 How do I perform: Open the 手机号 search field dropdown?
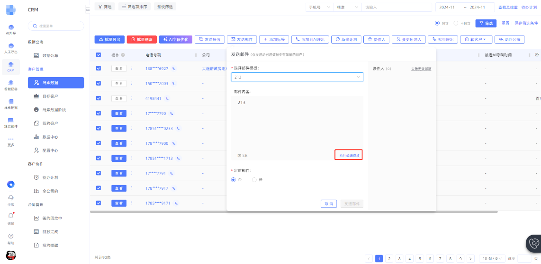[320, 8]
